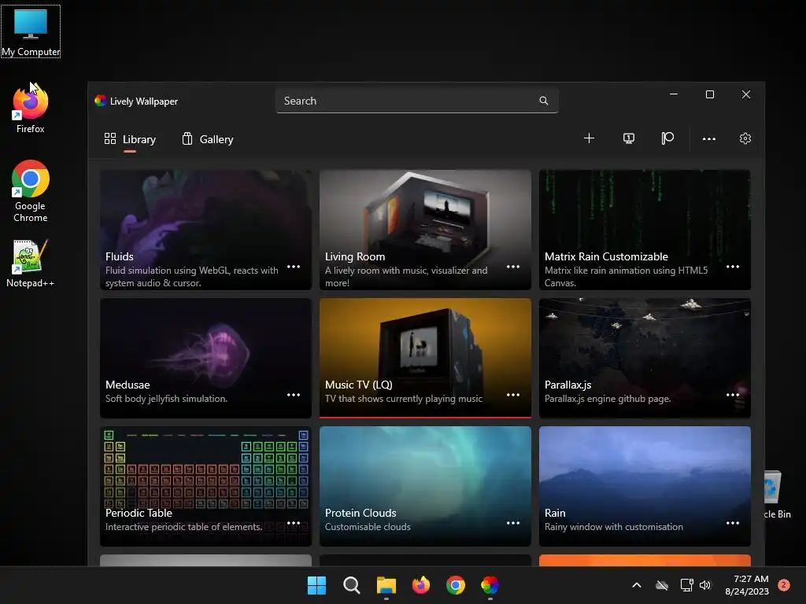Open more options for Medusae wallpaper
The image size is (806, 604).
tap(294, 395)
